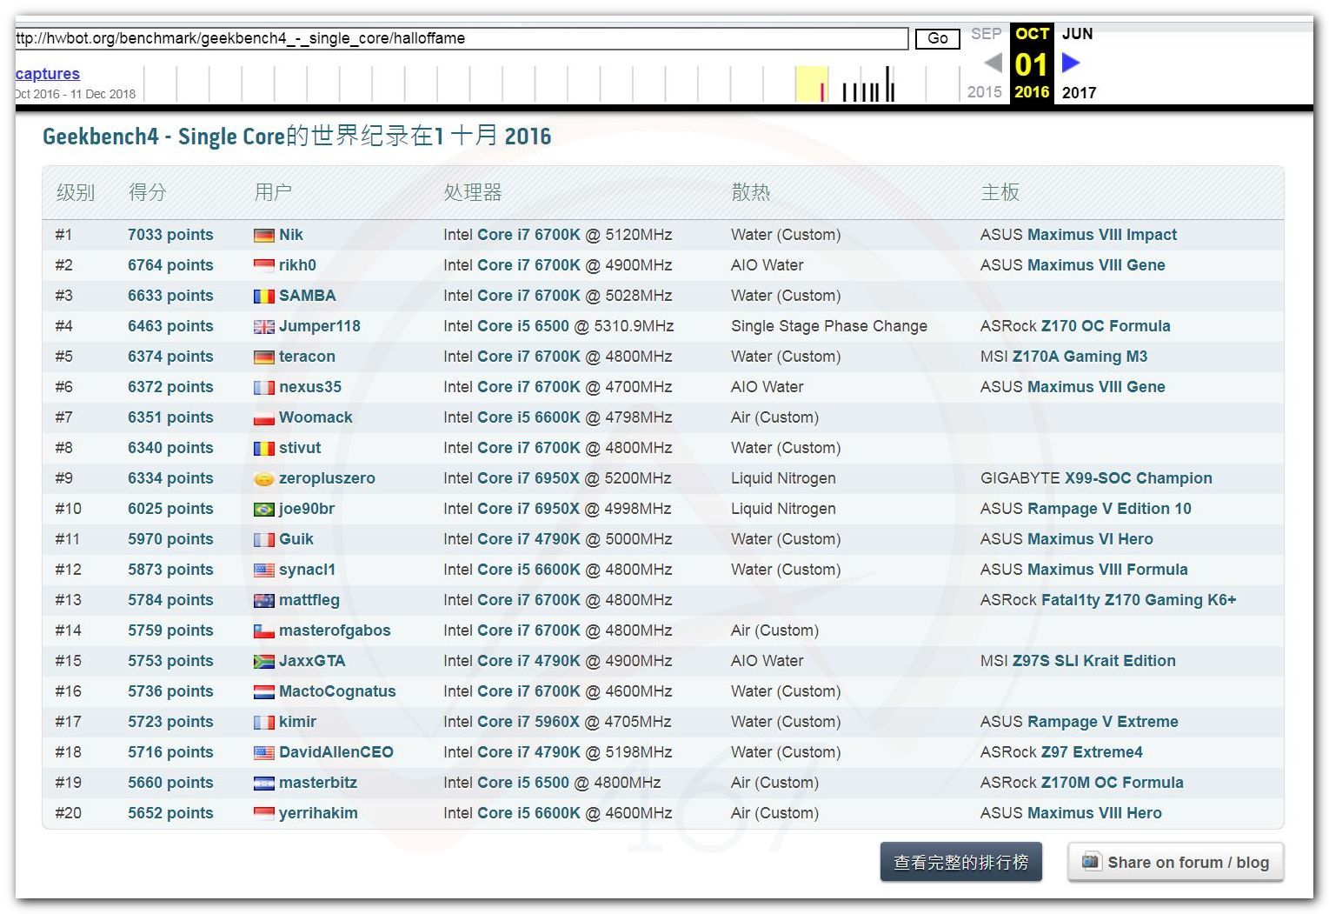The image size is (1329, 914).
Task: Click the Chile flag icon beside masterofgabos
Action: click(x=263, y=631)
